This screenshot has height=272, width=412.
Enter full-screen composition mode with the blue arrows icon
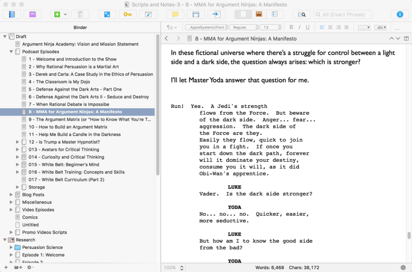click(107, 14)
